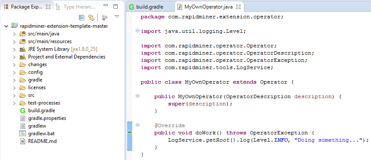This screenshot has width=371, height=160.
Task: Click the @Override annotation
Action: (169, 125)
